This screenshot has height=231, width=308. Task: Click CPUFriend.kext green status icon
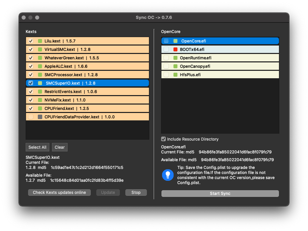[x=40, y=109]
